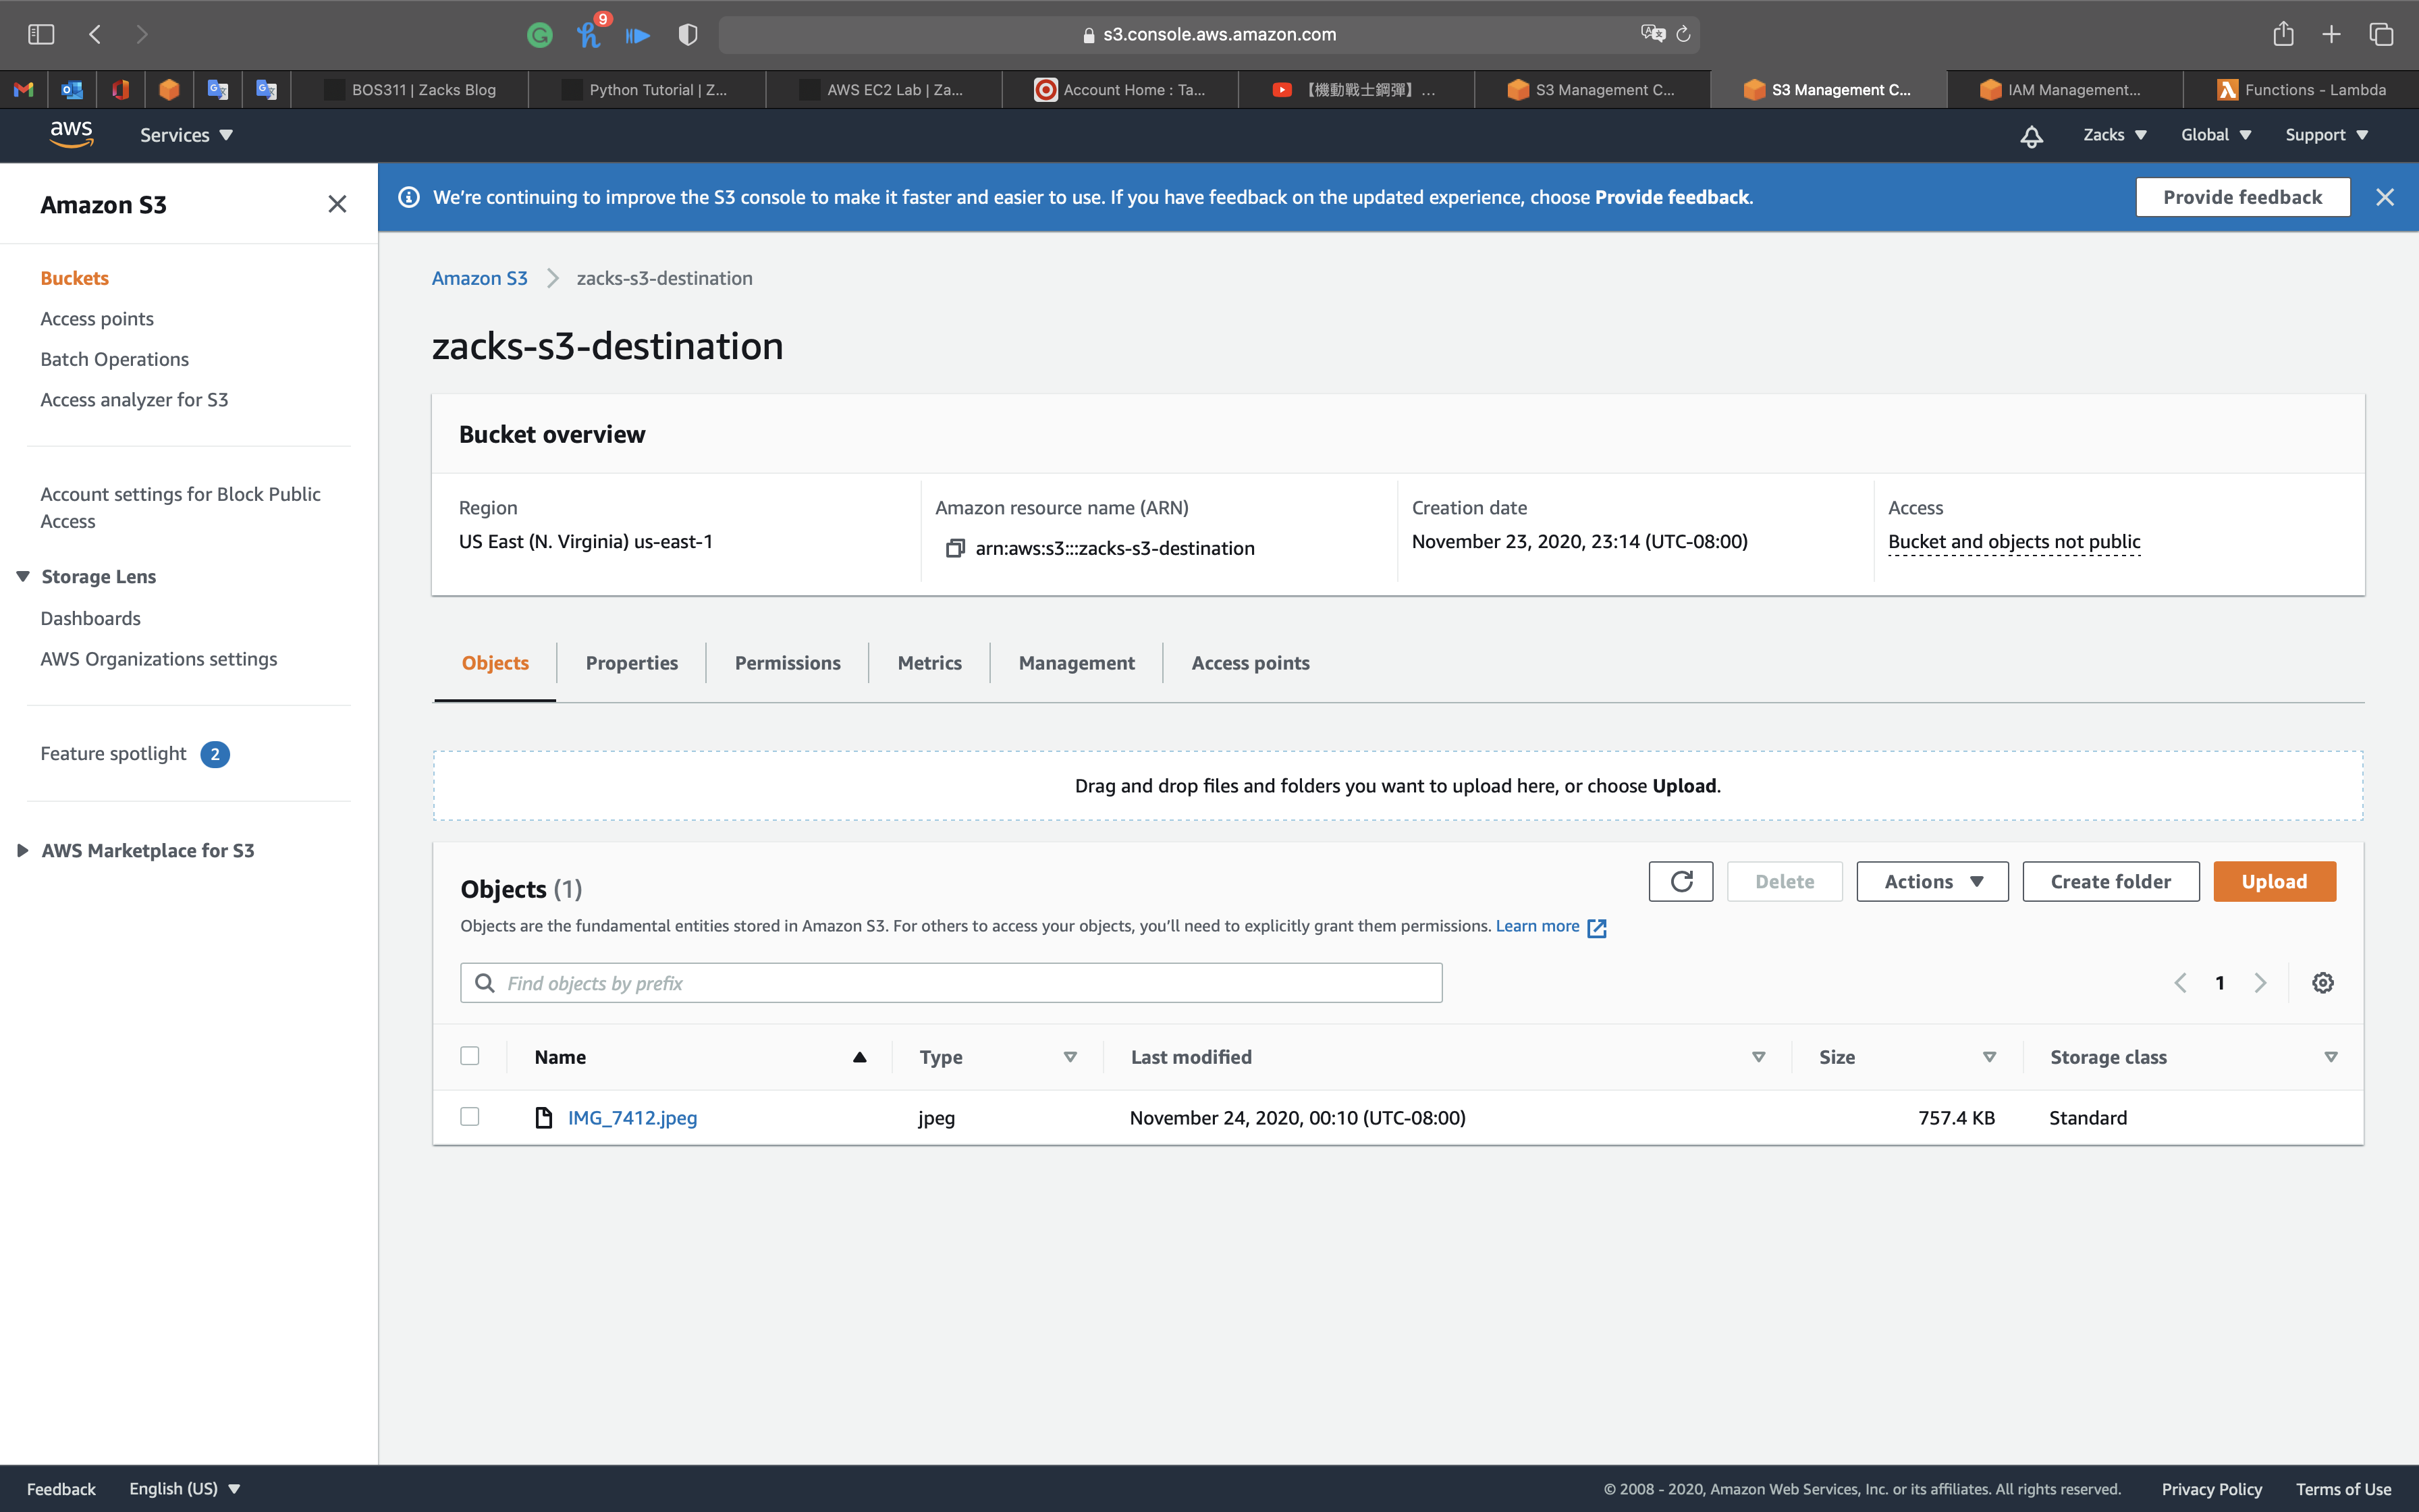2419x1512 pixels.
Task: Click the notifications bell icon
Action: (2031, 136)
